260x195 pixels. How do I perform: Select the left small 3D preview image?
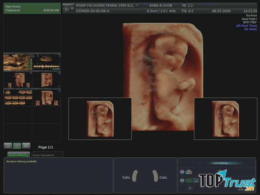tap(100, 119)
